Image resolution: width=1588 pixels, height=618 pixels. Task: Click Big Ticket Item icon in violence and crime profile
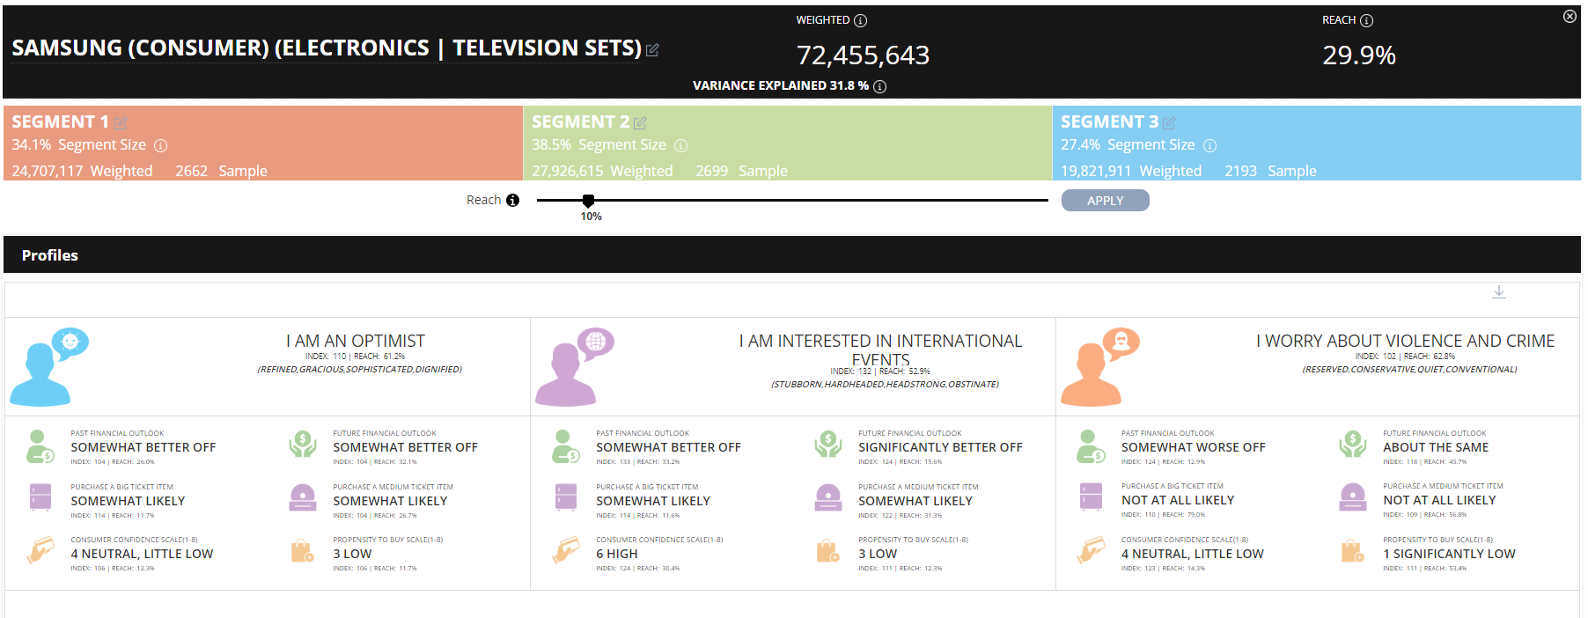[x=1092, y=497]
